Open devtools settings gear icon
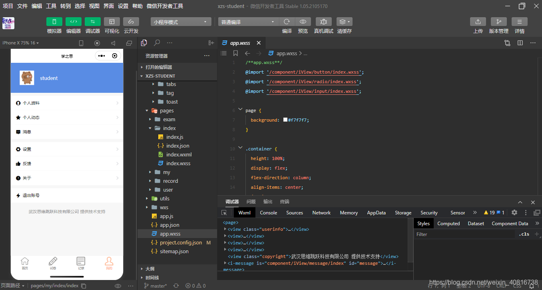542x290 pixels. pos(514,212)
